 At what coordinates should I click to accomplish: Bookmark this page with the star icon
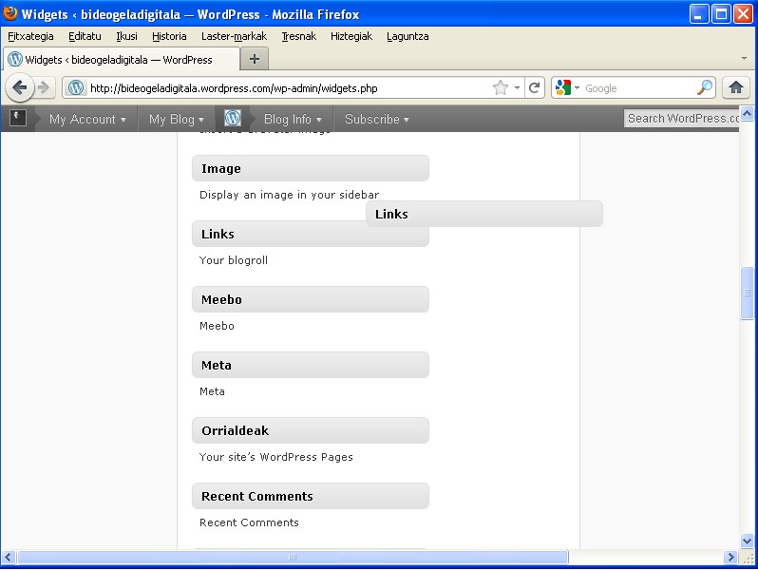501,87
